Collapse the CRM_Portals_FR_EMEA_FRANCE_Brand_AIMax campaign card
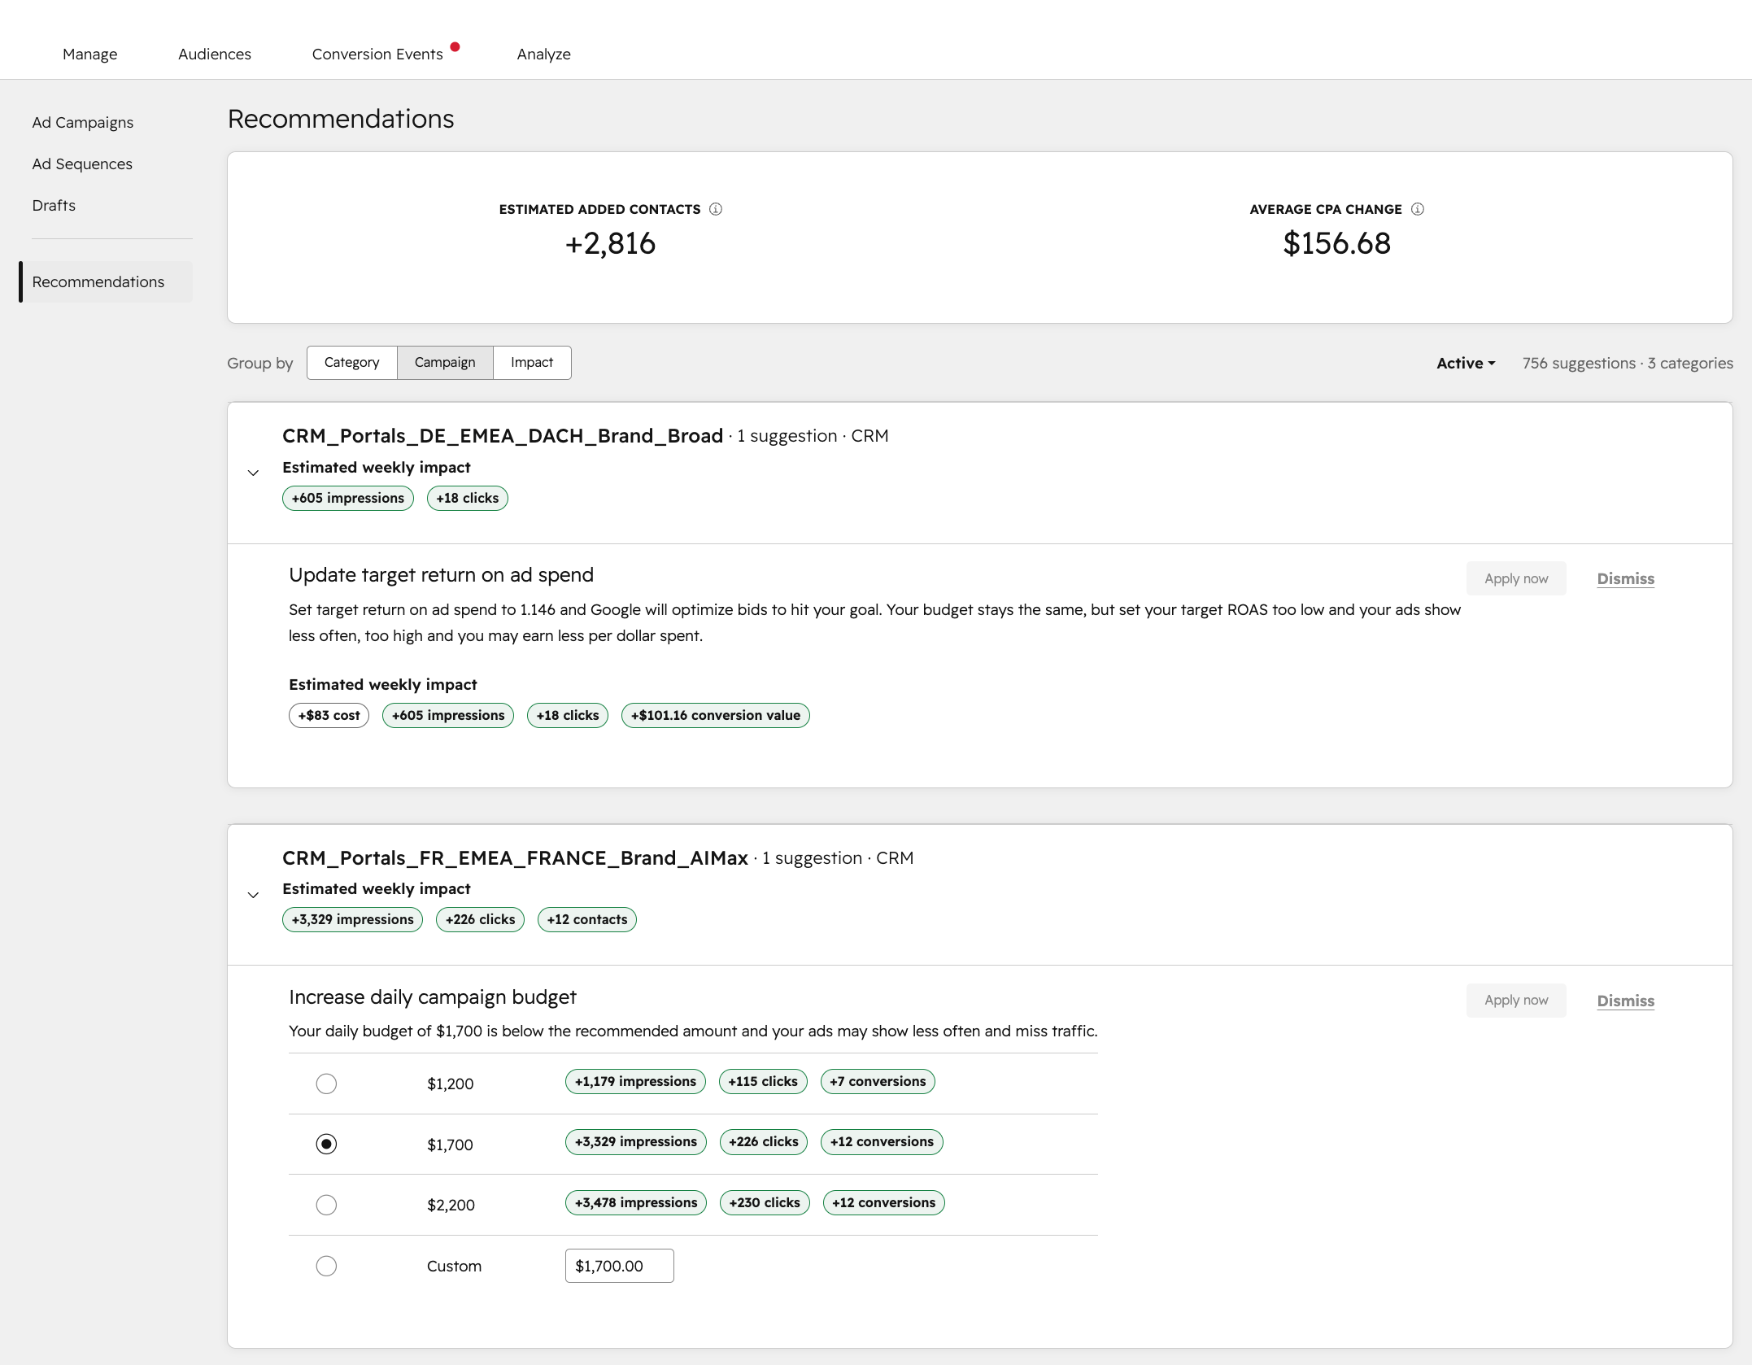 pos(253,895)
